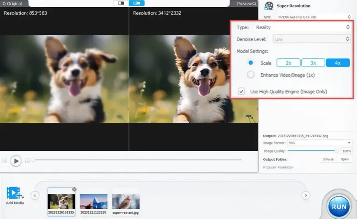Click the start trim marker icon left of play
The image size is (357, 219).
coord(5,161)
